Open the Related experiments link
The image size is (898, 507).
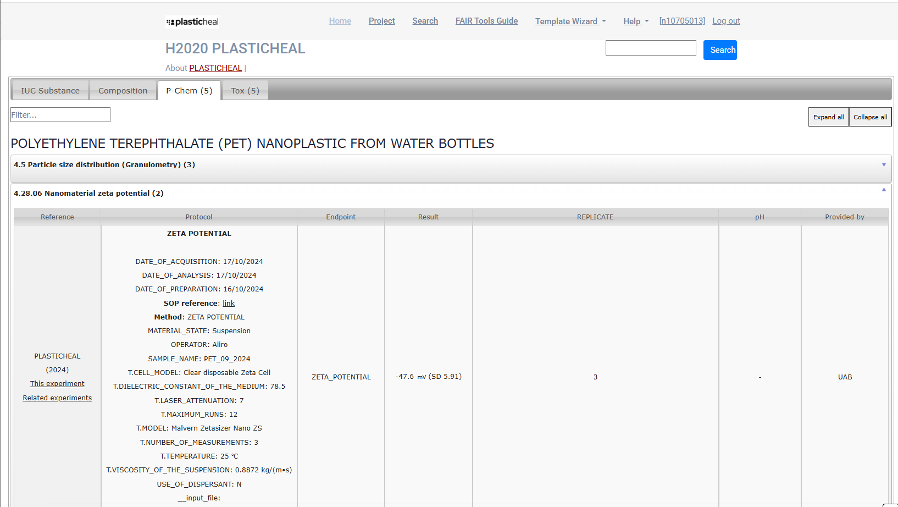[x=57, y=398]
